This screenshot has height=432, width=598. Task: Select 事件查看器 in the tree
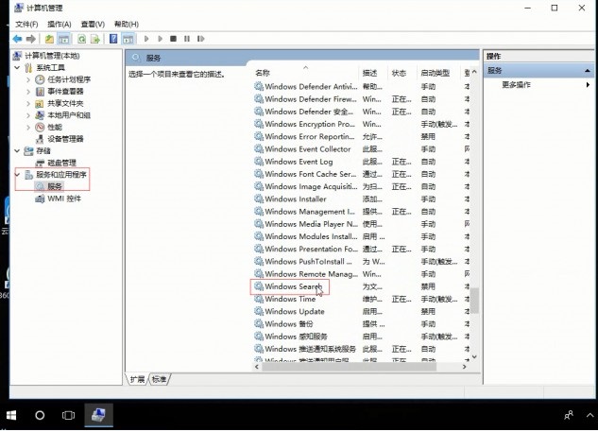(65, 91)
